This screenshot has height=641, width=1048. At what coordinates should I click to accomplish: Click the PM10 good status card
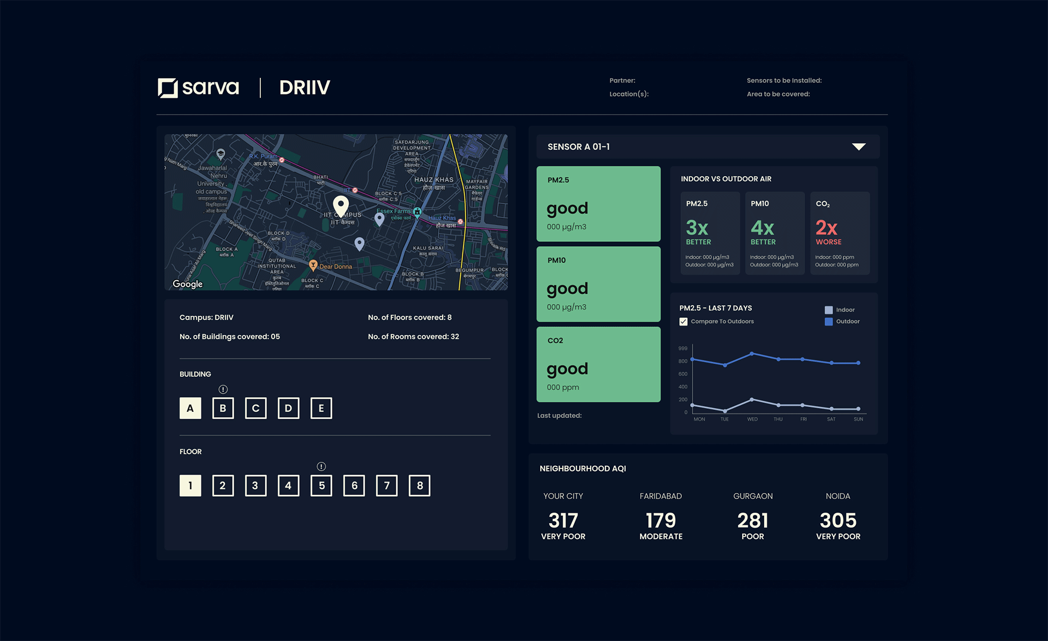tap(598, 284)
